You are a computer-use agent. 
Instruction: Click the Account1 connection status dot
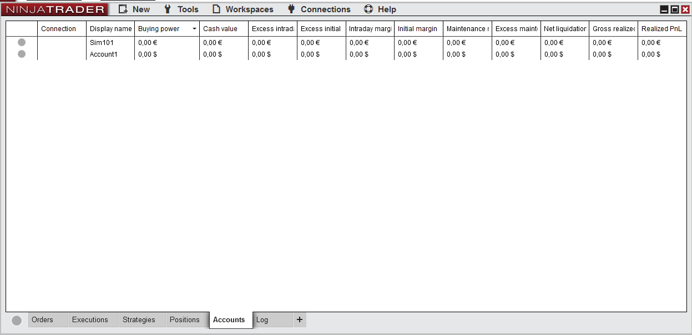(22, 54)
